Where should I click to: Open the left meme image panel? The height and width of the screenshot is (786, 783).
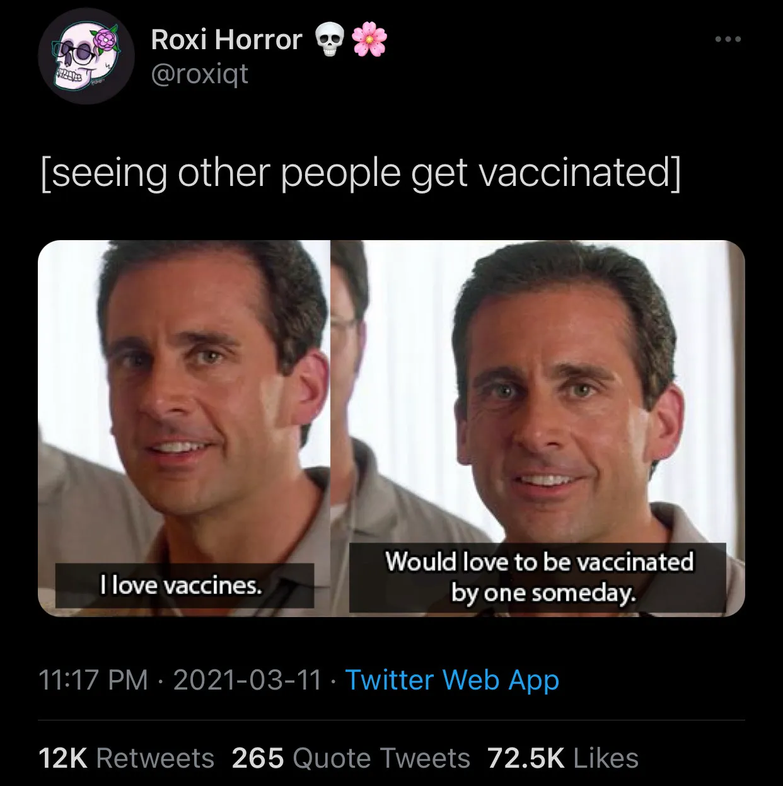point(183,429)
